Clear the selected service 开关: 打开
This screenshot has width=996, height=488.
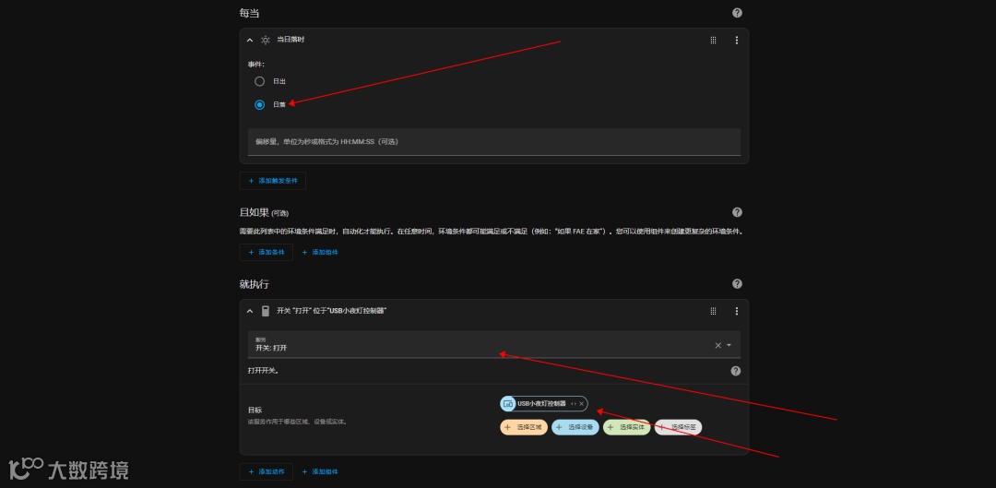click(x=717, y=345)
